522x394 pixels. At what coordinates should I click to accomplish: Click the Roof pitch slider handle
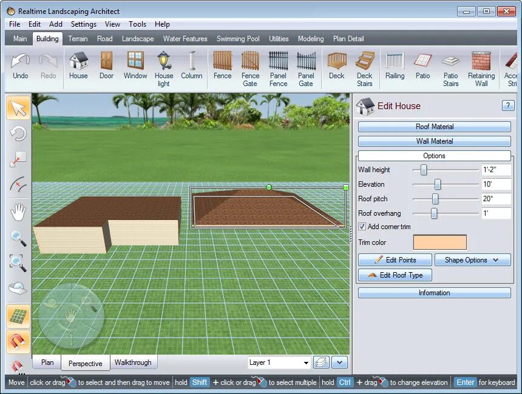click(435, 199)
